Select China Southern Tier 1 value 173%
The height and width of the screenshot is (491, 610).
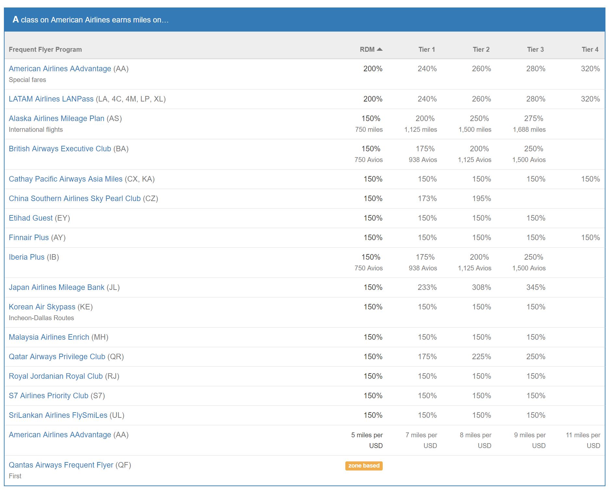pos(427,198)
